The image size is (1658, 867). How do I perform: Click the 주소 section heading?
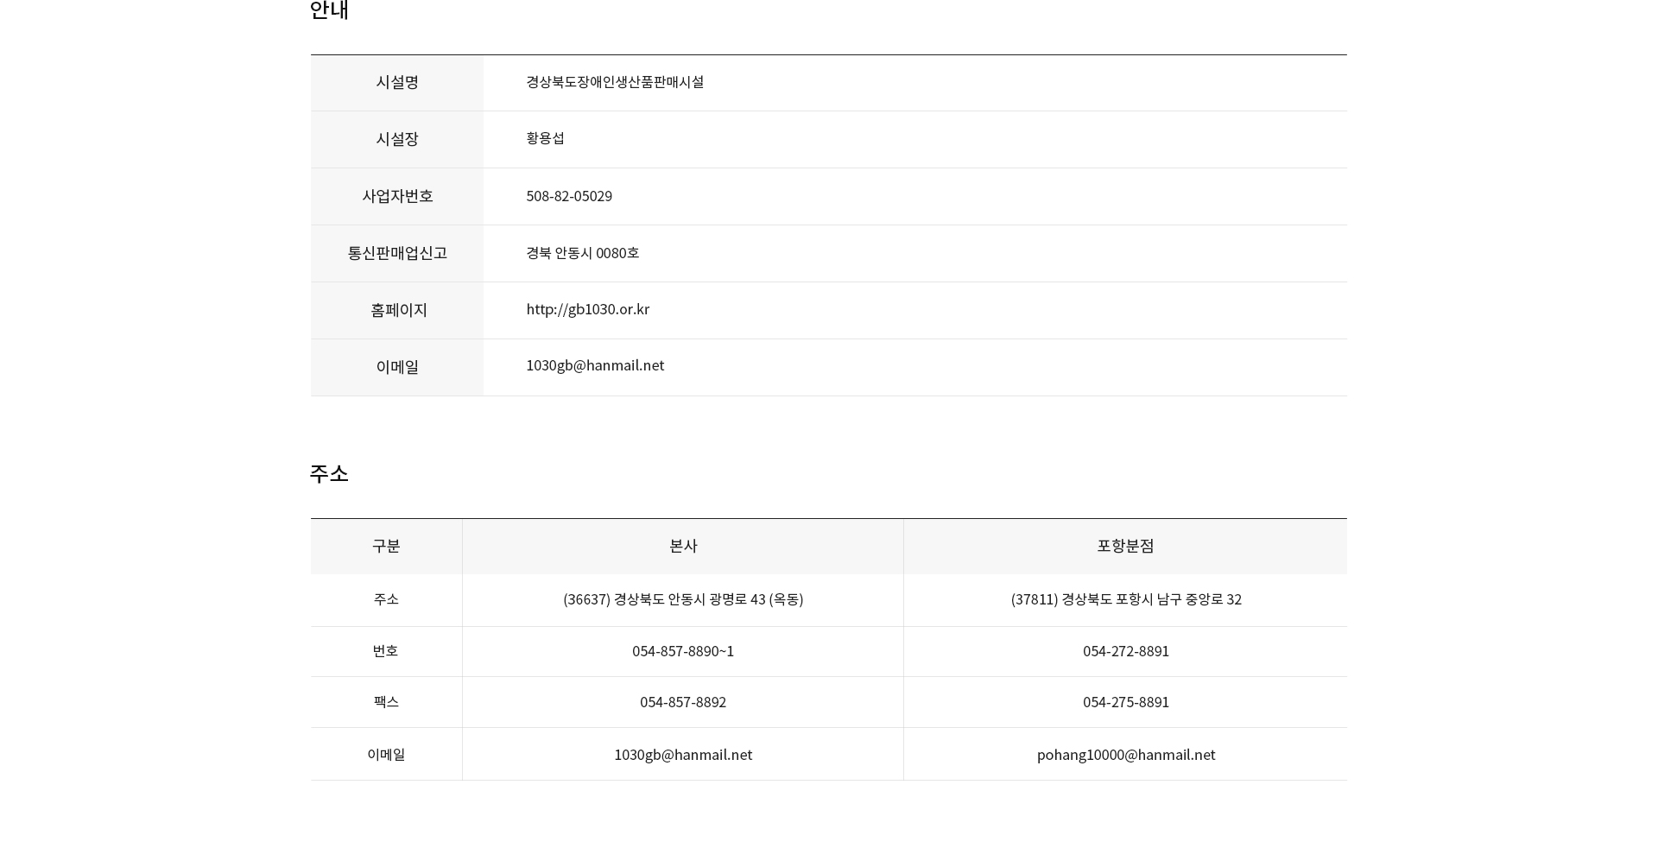pyautogui.click(x=329, y=473)
